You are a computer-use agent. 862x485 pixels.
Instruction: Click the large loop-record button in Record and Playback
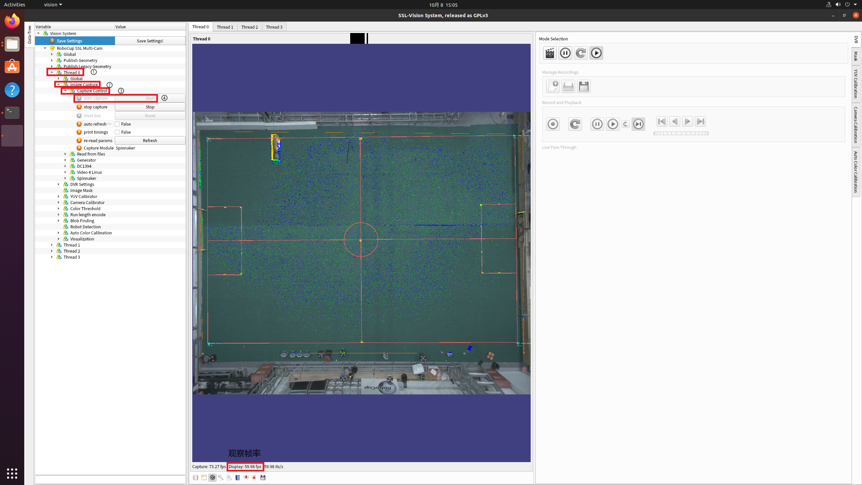point(575,124)
